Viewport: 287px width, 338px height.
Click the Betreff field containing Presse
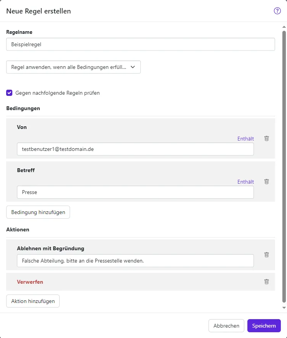tap(135, 192)
